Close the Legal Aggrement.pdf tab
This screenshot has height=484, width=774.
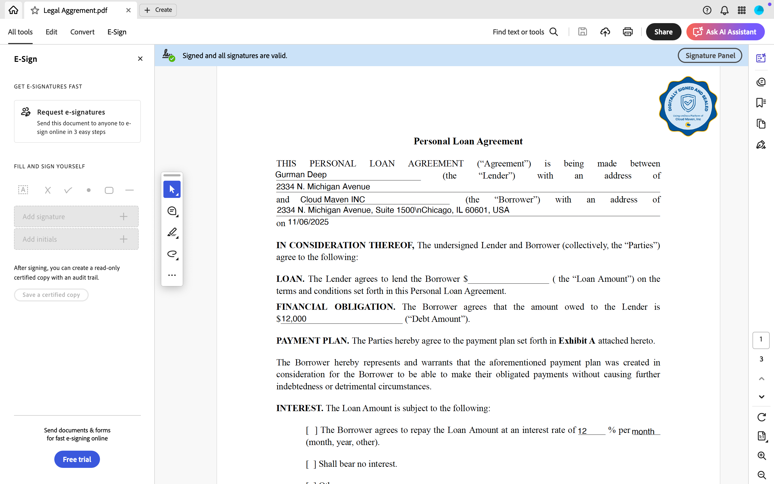(x=128, y=10)
